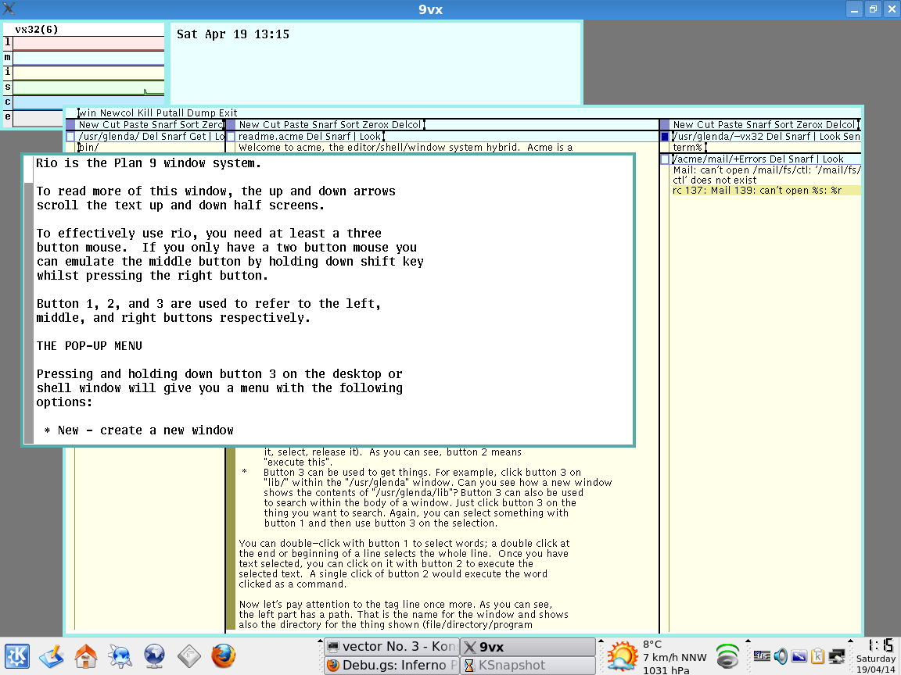This screenshot has height=675, width=901.
Task: Click the US flag keyboard layout icon
Action: pos(762,655)
